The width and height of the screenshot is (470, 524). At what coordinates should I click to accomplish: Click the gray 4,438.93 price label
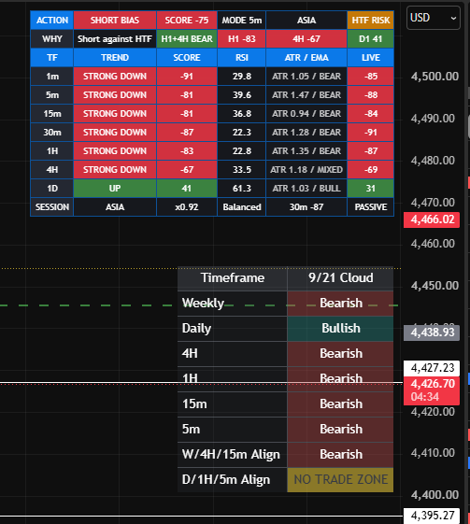(432, 333)
